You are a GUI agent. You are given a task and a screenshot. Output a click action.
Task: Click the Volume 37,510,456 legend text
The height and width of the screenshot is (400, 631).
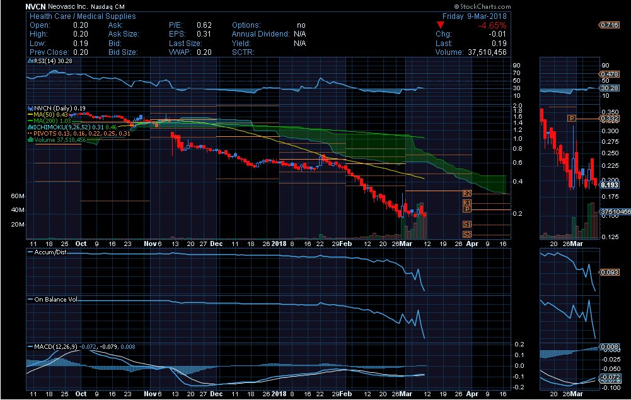(60, 140)
